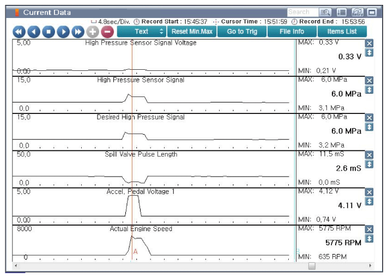Viewport: 388px width, 278px height.
Task: Open the list view icon in title bar
Action: 342,12
